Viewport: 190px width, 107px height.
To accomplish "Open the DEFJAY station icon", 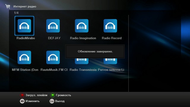I will 53,26.
